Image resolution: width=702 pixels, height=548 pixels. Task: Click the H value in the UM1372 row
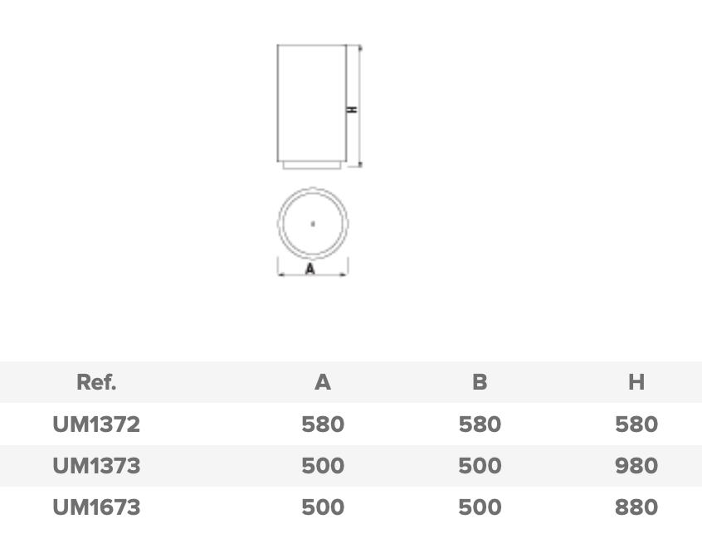[x=636, y=424]
